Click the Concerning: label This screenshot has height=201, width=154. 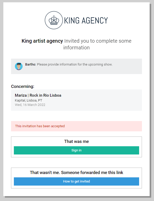click(x=23, y=87)
